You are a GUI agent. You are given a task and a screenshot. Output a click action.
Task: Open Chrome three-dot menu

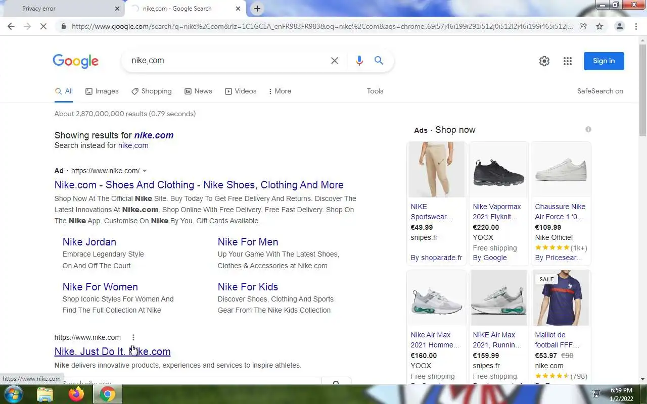coord(636,26)
